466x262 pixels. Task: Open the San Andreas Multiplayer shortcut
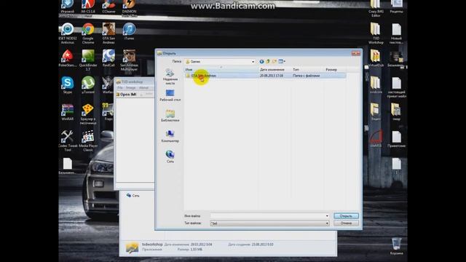[129, 60]
